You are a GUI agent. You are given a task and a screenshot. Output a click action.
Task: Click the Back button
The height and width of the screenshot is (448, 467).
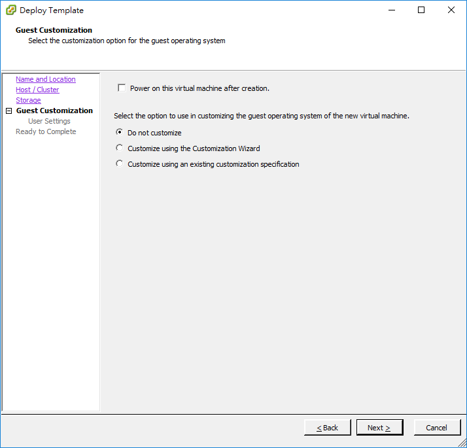tap(327, 428)
